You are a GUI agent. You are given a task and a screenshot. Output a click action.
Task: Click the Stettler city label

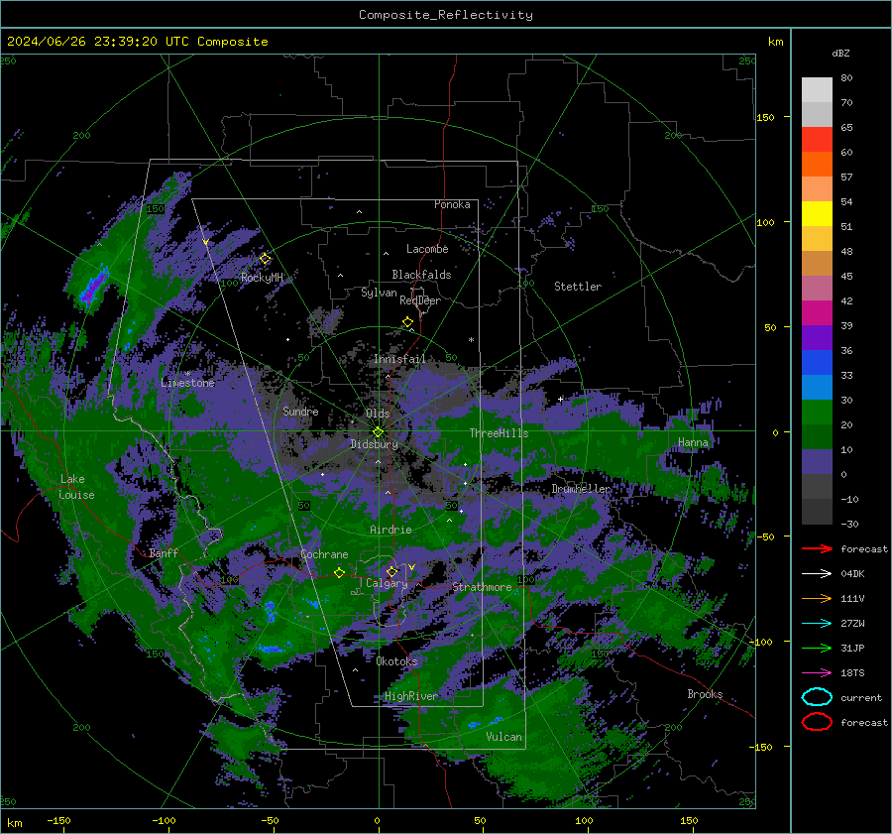coord(578,287)
